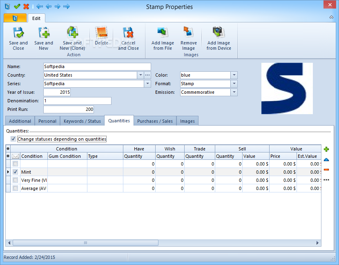Open the Format dropdown arrow
Screen dimensions: 339x265
pyautogui.click(x=234, y=84)
